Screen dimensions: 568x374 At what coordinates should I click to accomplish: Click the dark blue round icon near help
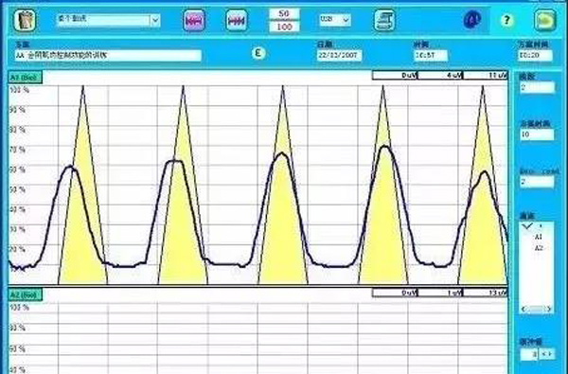pyautogui.click(x=472, y=20)
